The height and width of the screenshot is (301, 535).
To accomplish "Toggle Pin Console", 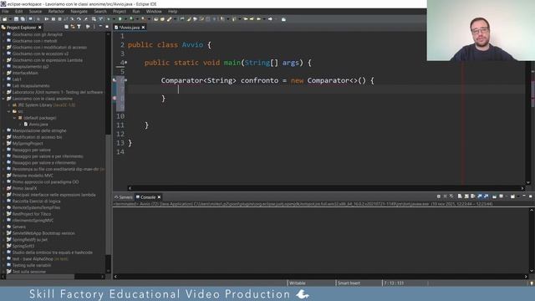I will 494,196.
